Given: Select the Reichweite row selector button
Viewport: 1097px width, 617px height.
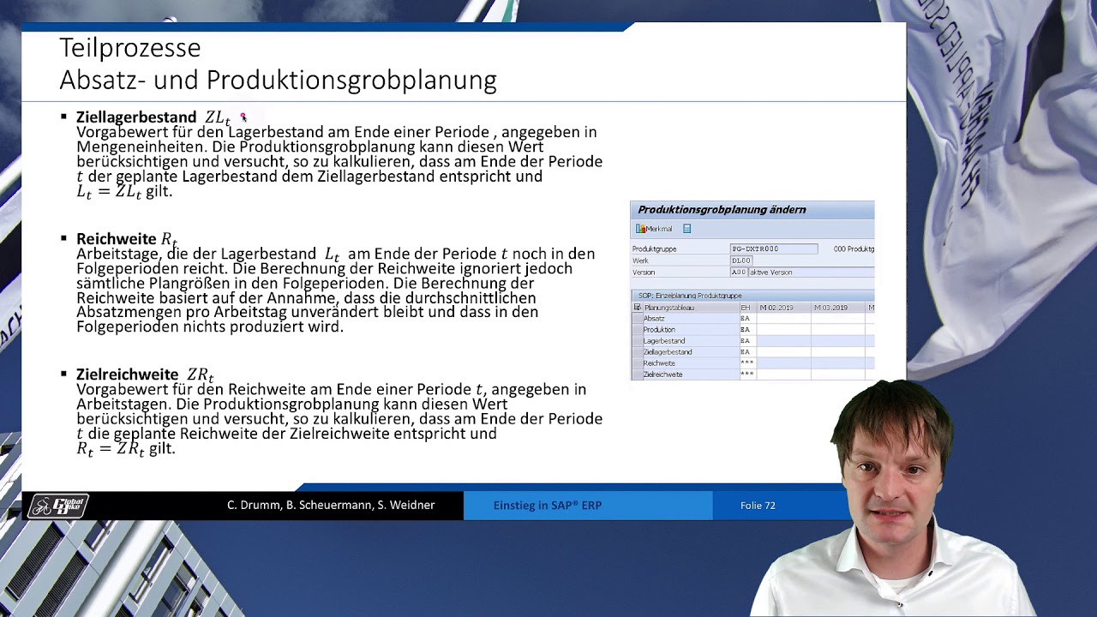Looking at the screenshot, I should pyautogui.click(x=637, y=363).
